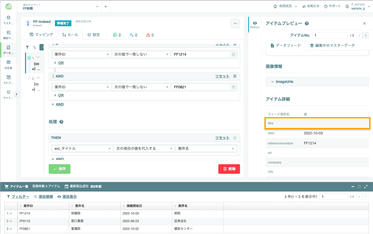
Task: Switch to the マッピング tab
Action: (x=41, y=35)
